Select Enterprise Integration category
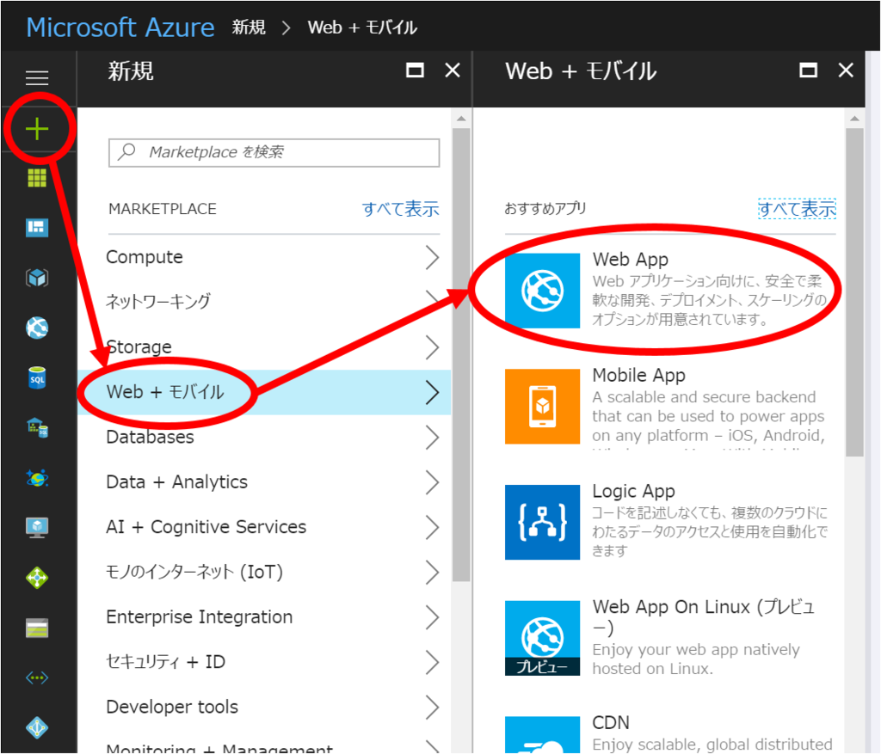Viewport: 881px width, 754px height. [265, 617]
